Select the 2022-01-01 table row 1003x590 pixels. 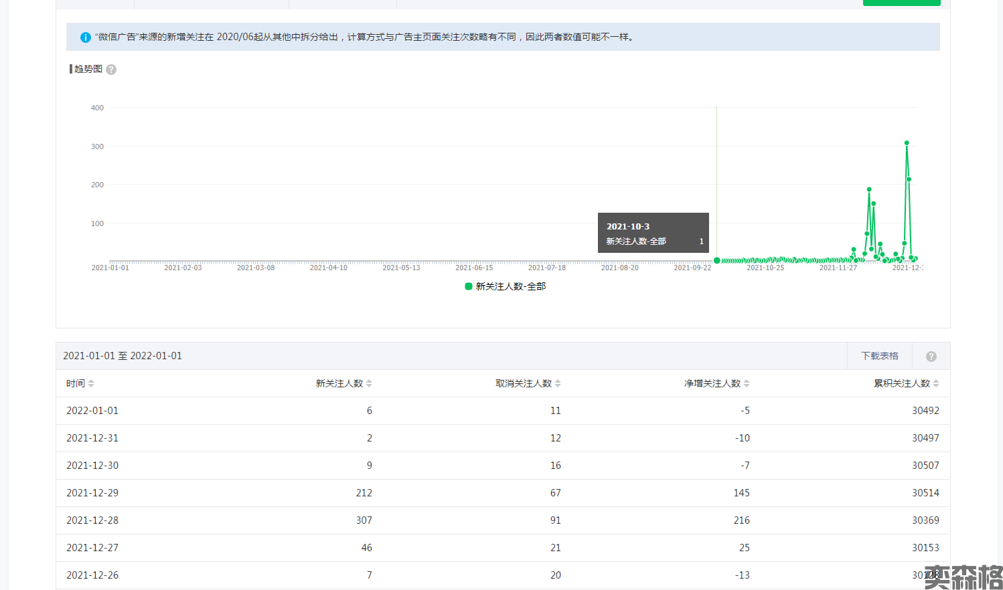(x=502, y=411)
